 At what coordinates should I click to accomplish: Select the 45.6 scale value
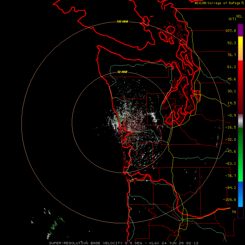click(x=232, y=79)
